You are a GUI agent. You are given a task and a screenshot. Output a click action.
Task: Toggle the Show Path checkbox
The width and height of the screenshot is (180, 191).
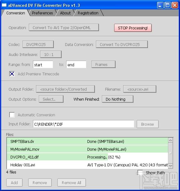(x=140, y=173)
